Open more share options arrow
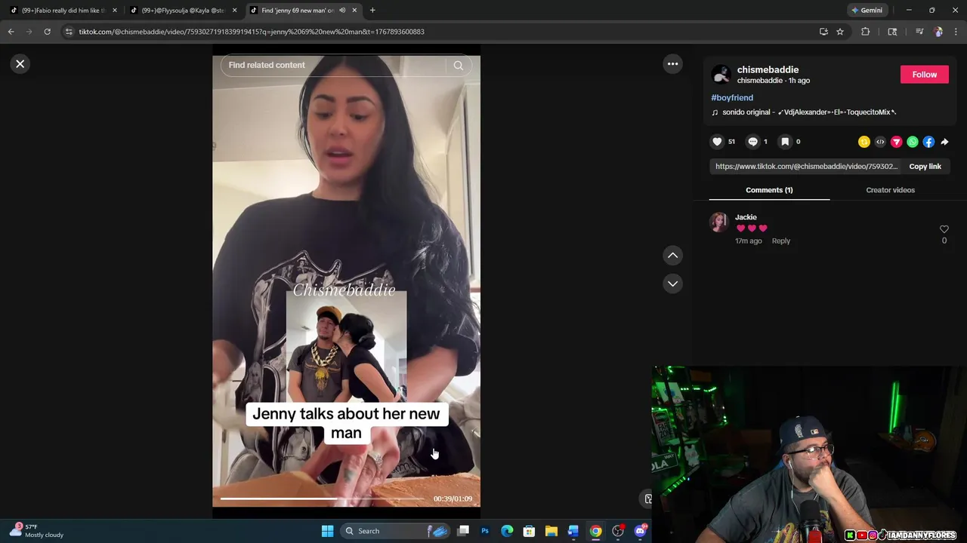This screenshot has width=967, height=543. [944, 142]
